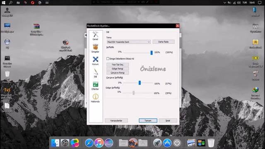Click the Önizleme preview text

click(153, 69)
